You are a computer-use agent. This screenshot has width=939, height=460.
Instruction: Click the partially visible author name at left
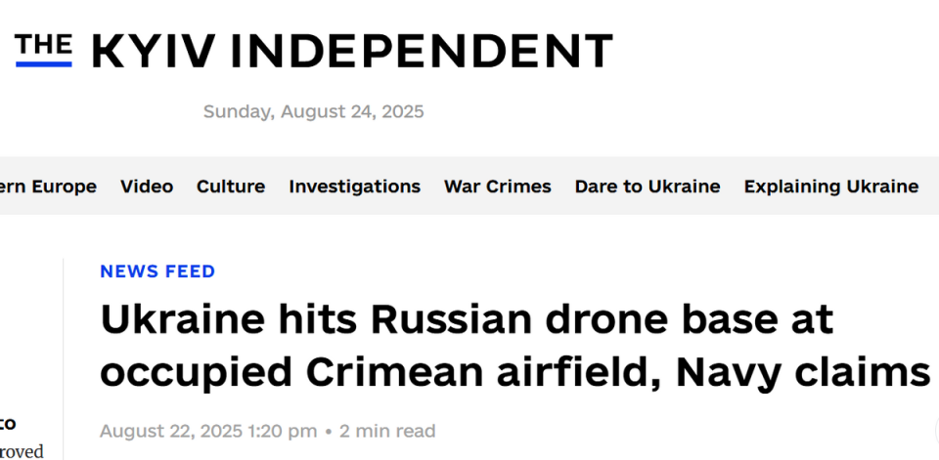(x=8, y=424)
